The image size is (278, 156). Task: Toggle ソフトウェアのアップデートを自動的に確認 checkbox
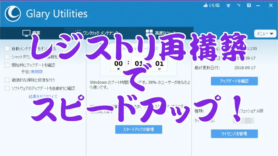coord(7,88)
